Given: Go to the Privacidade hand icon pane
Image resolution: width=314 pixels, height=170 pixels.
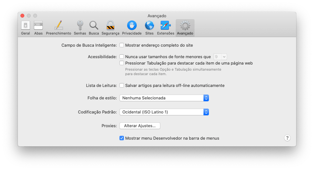Looking at the screenshot, I should pos(132,28).
